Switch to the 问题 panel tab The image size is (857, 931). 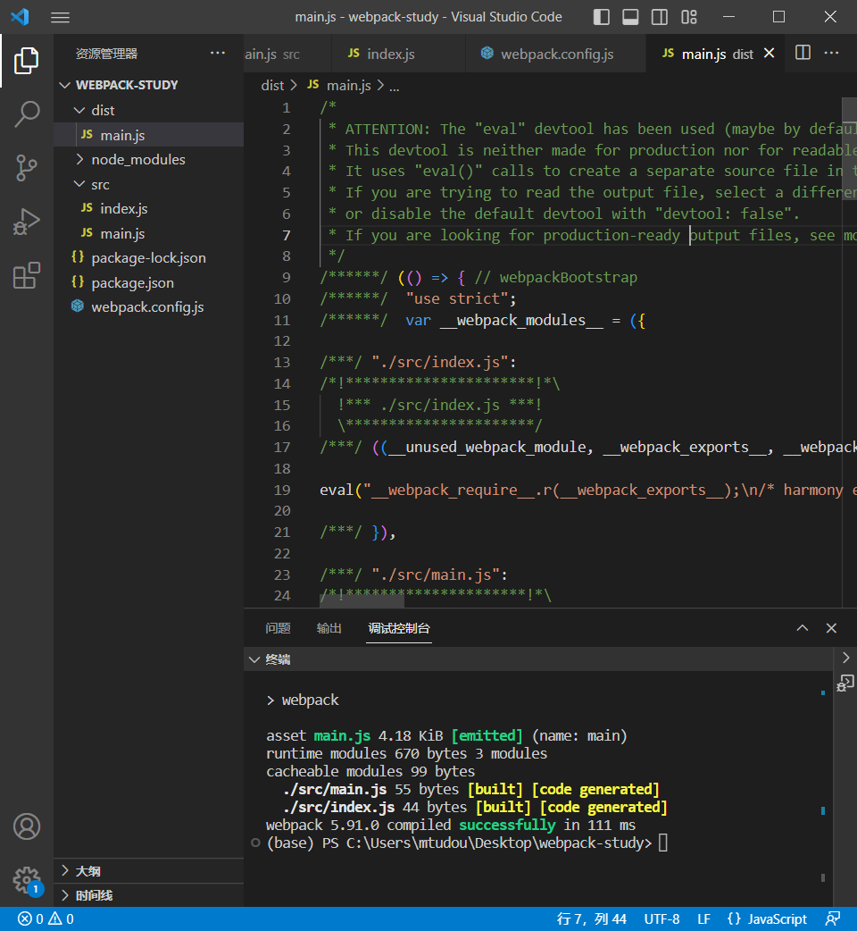pyautogui.click(x=278, y=628)
